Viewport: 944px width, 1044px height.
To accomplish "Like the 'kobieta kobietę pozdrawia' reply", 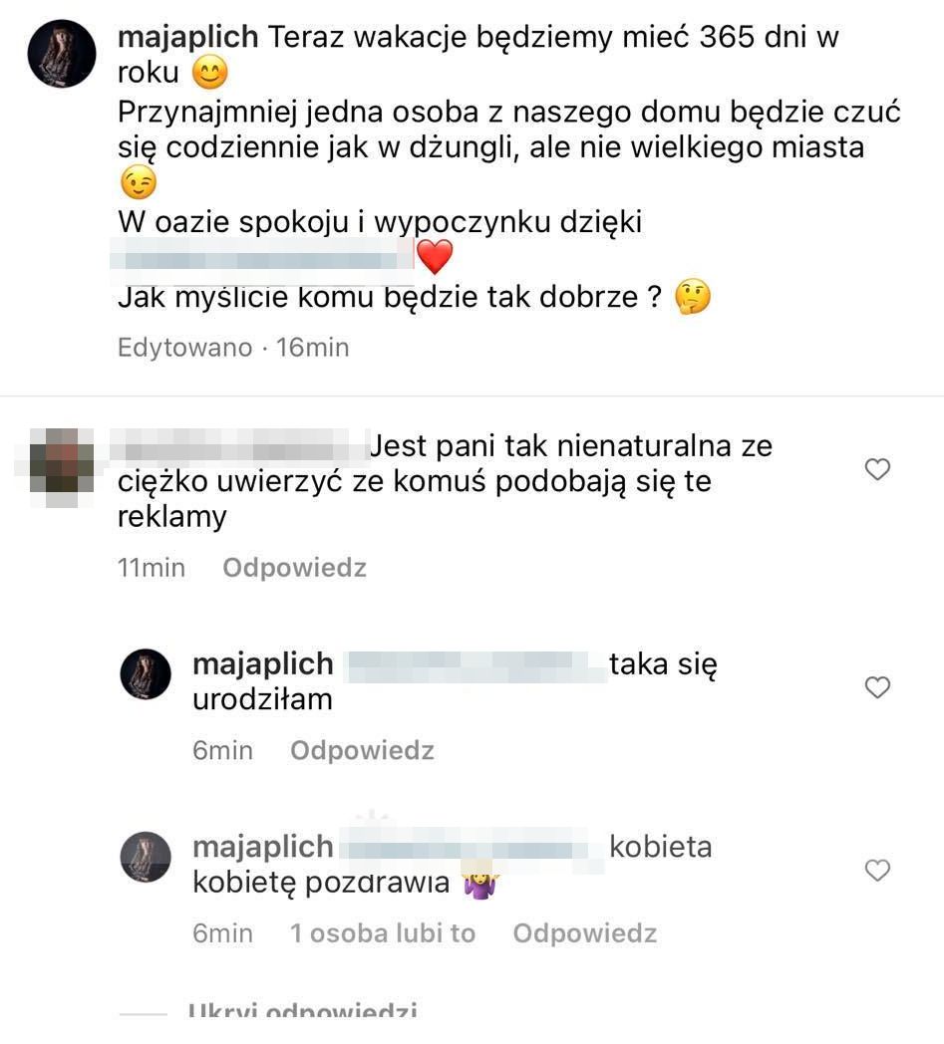I will coord(877,871).
